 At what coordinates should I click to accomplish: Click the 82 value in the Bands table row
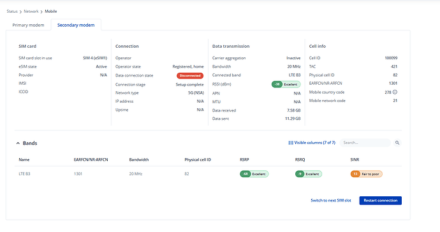coord(187,173)
